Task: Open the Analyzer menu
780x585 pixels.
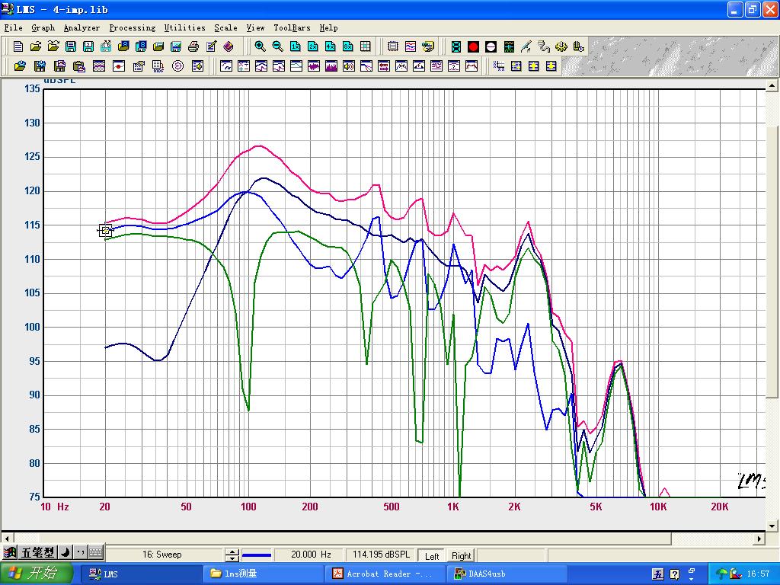Action: (82, 27)
